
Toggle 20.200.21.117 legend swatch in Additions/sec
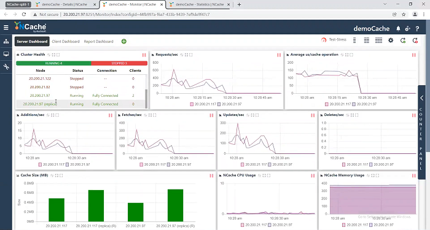[40, 164]
